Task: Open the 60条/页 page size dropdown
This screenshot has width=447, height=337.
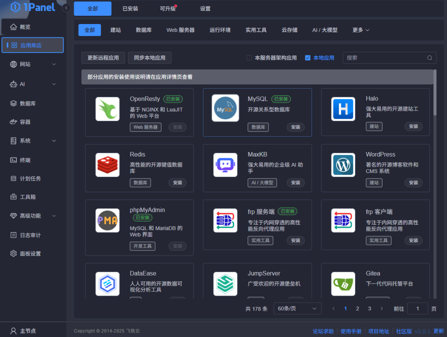Action: pyautogui.click(x=297, y=308)
